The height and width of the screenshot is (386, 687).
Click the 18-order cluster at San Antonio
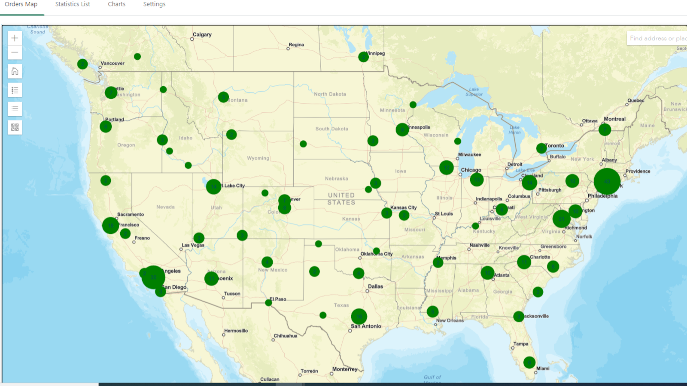[x=359, y=317]
